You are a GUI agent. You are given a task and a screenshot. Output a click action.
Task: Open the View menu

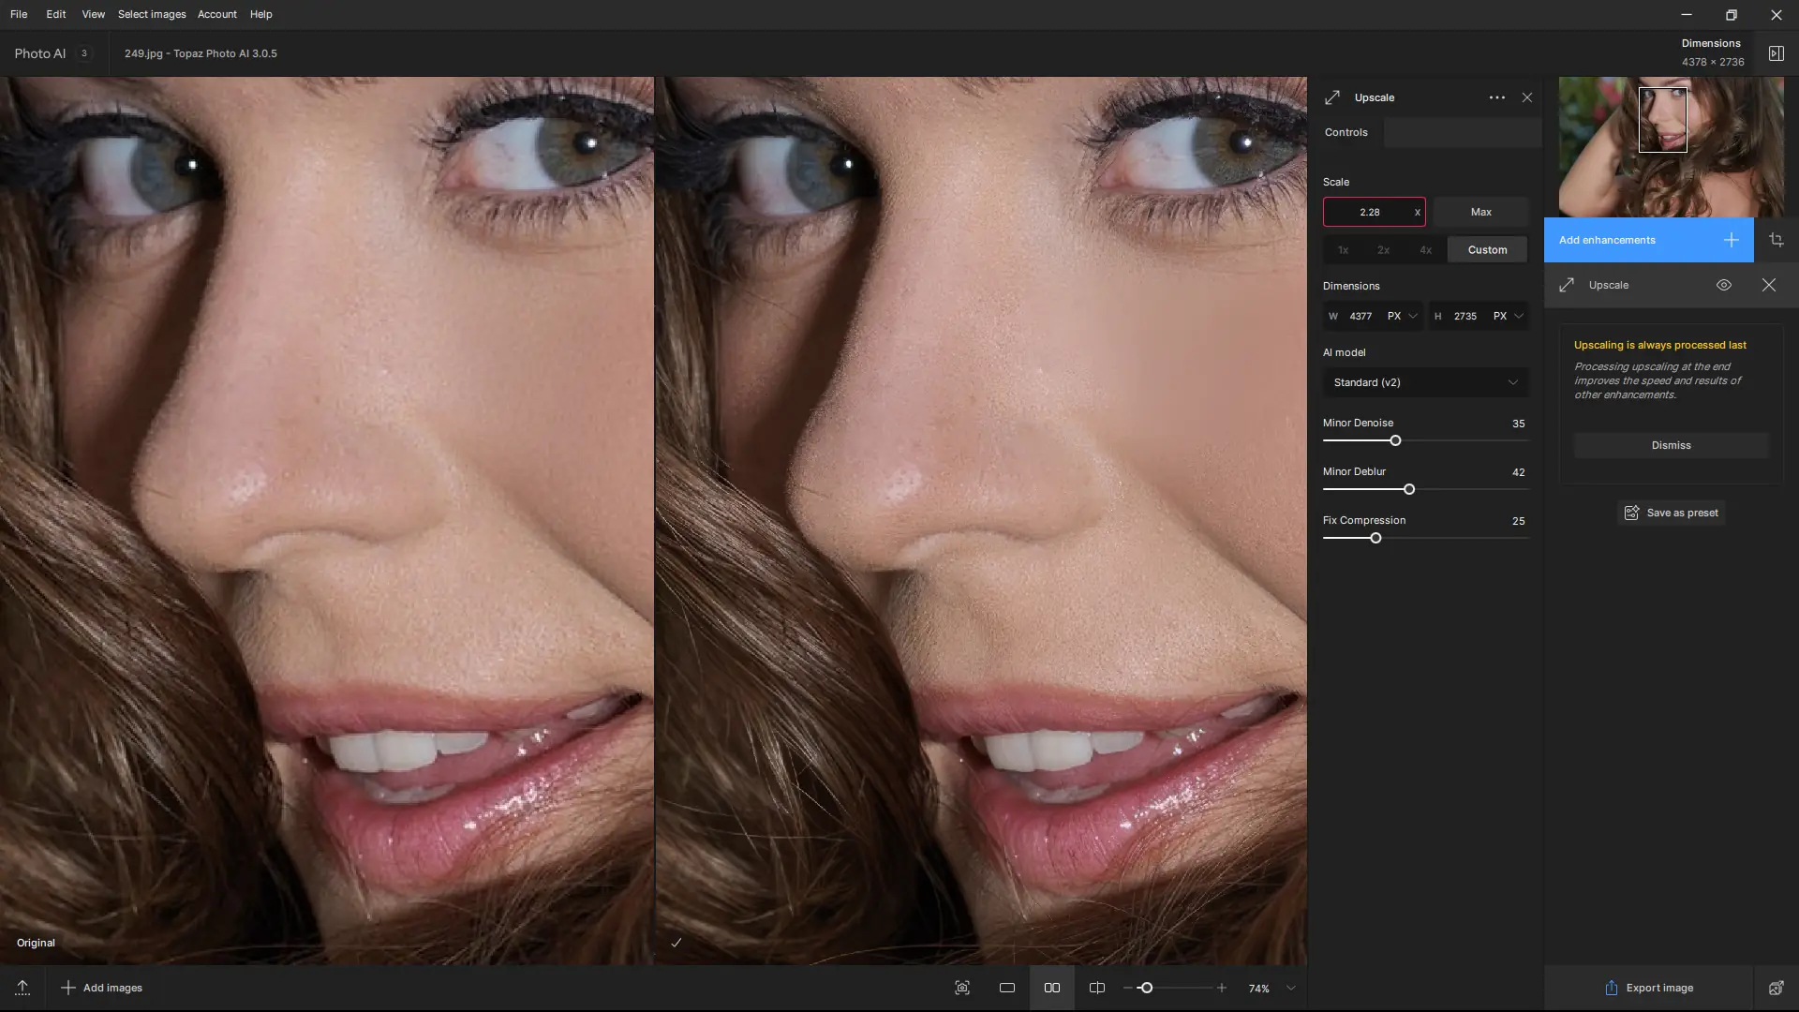pos(93,14)
